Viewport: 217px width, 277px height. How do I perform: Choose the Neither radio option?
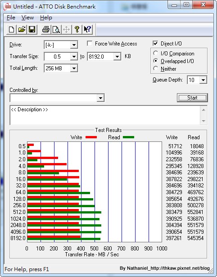pyautogui.click(x=156, y=68)
